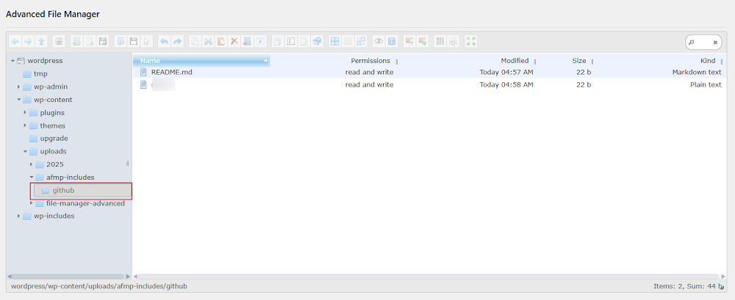Image resolution: width=735 pixels, height=300 pixels.
Task: Click the Undo arrow icon
Action: click(164, 42)
